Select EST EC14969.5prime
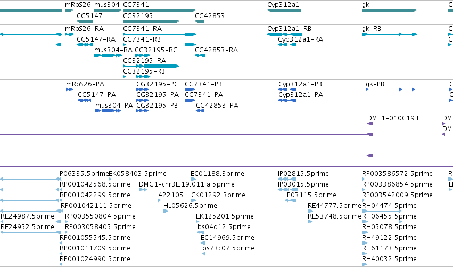The image size is (453, 267). (203, 244)
